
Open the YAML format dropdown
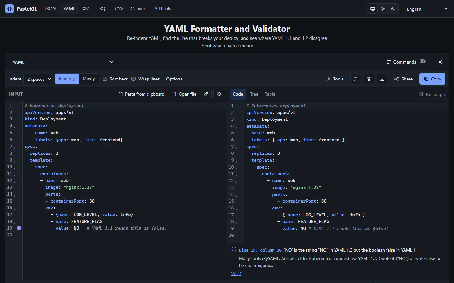click(61, 62)
